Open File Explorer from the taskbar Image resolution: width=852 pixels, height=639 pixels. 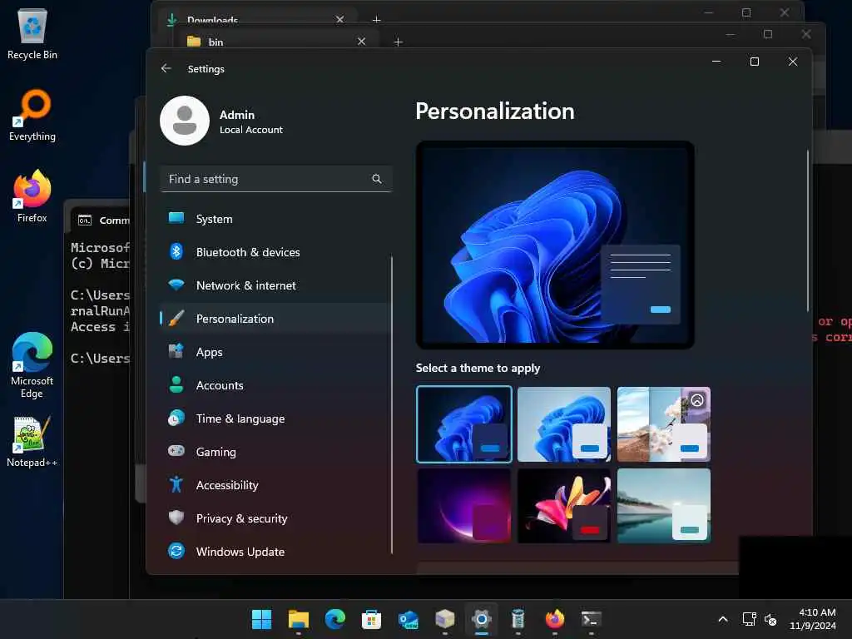[299, 619]
